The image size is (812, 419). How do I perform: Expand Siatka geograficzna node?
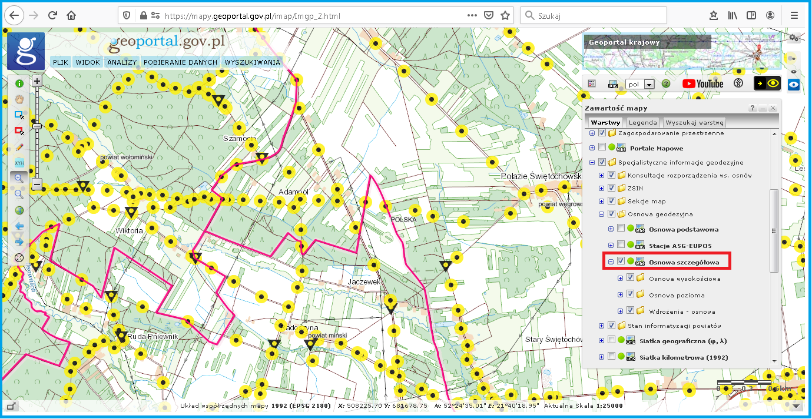tap(602, 340)
